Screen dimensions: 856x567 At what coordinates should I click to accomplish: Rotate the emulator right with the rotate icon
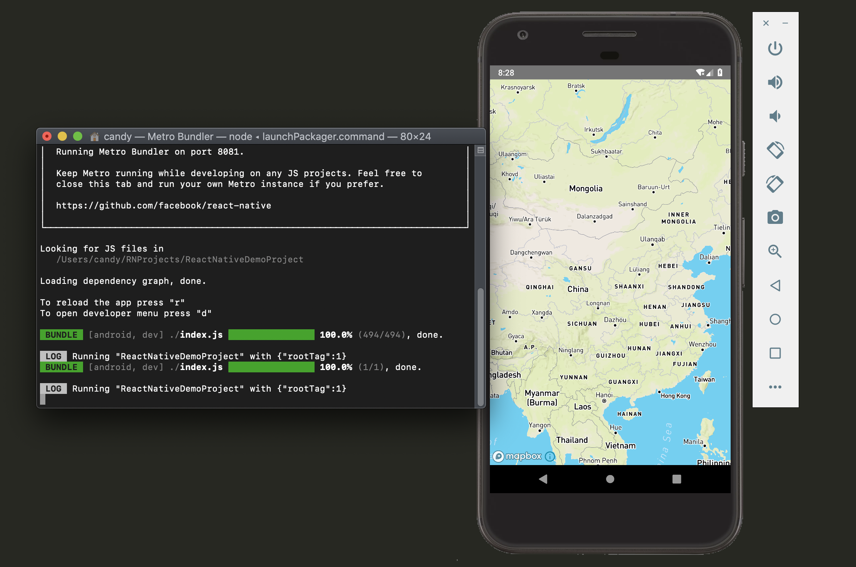pyautogui.click(x=775, y=184)
